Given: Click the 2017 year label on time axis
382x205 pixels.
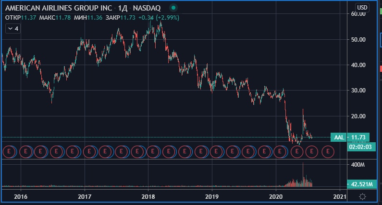Looking at the screenshot, I should click(85, 196).
